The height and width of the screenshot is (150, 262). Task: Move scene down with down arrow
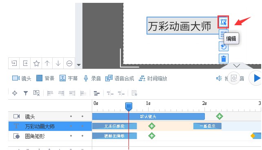(58, 63)
